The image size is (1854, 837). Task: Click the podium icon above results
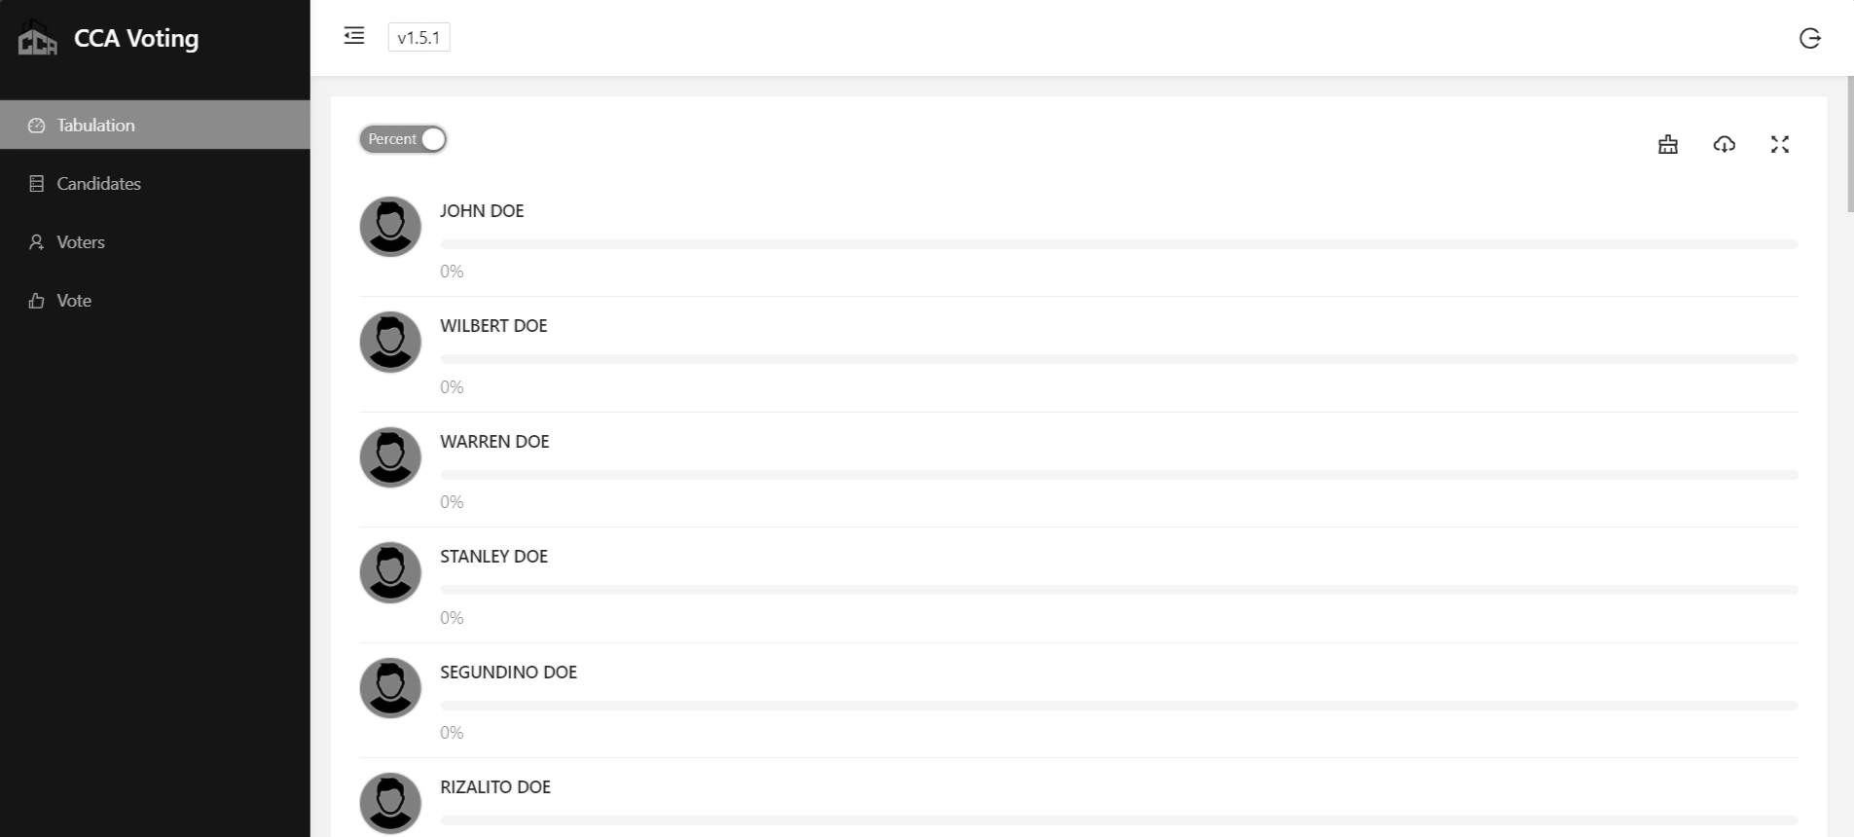pyautogui.click(x=1668, y=144)
